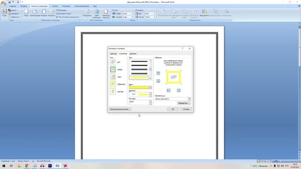Open Task View on the taskbar
The width and height of the screenshot is (301, 169).
pyautogui.click(x=11, y=166)
